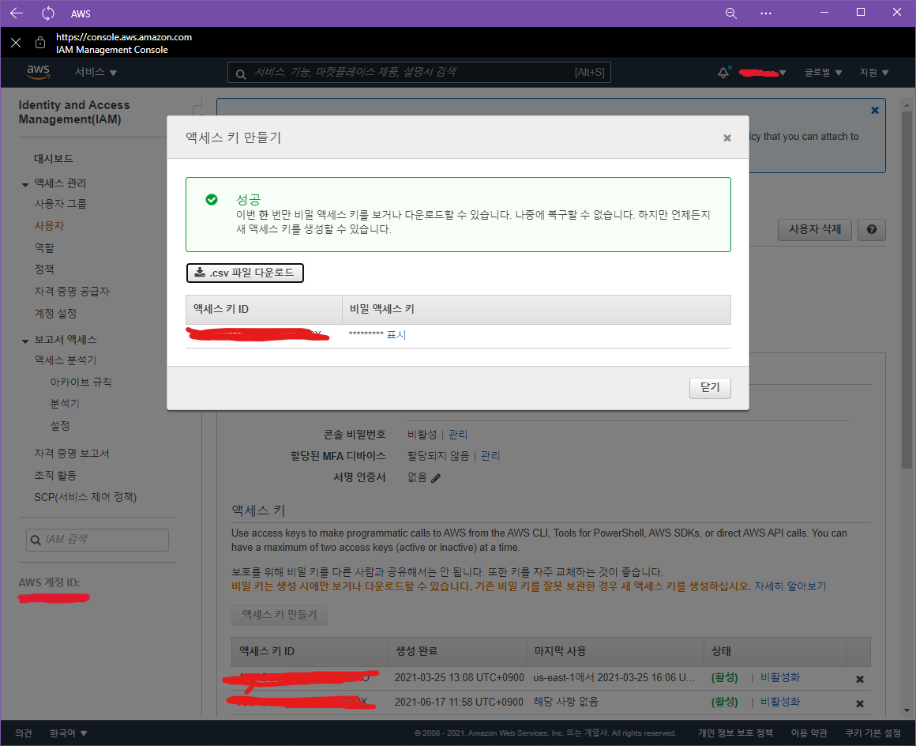Manage assigned MFA device 관리 link

(490, 456)
